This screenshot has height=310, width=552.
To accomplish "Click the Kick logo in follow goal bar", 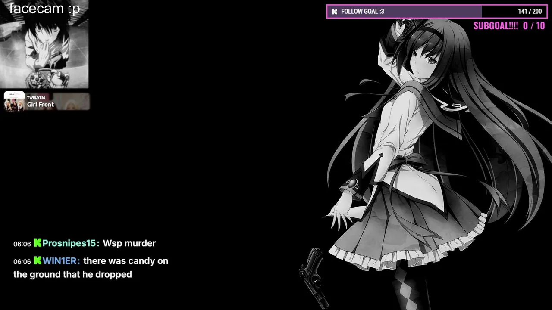I will [x=335, y=12].
